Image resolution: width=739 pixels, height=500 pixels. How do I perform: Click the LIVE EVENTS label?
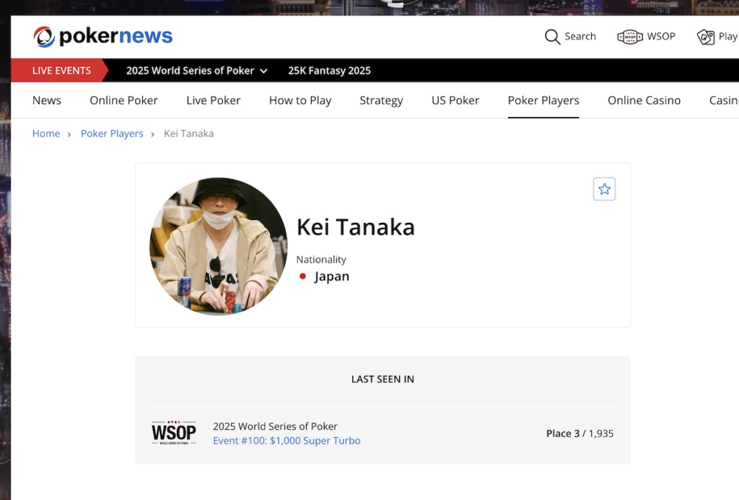coord(61,71)
